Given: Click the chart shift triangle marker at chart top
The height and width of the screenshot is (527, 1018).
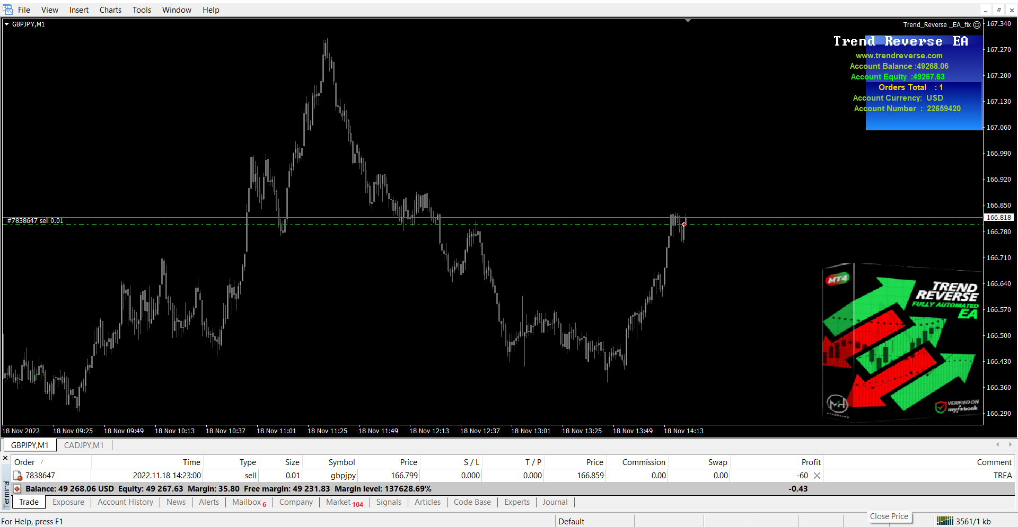Looking at the screenshot, I should [x=688, y=21].
